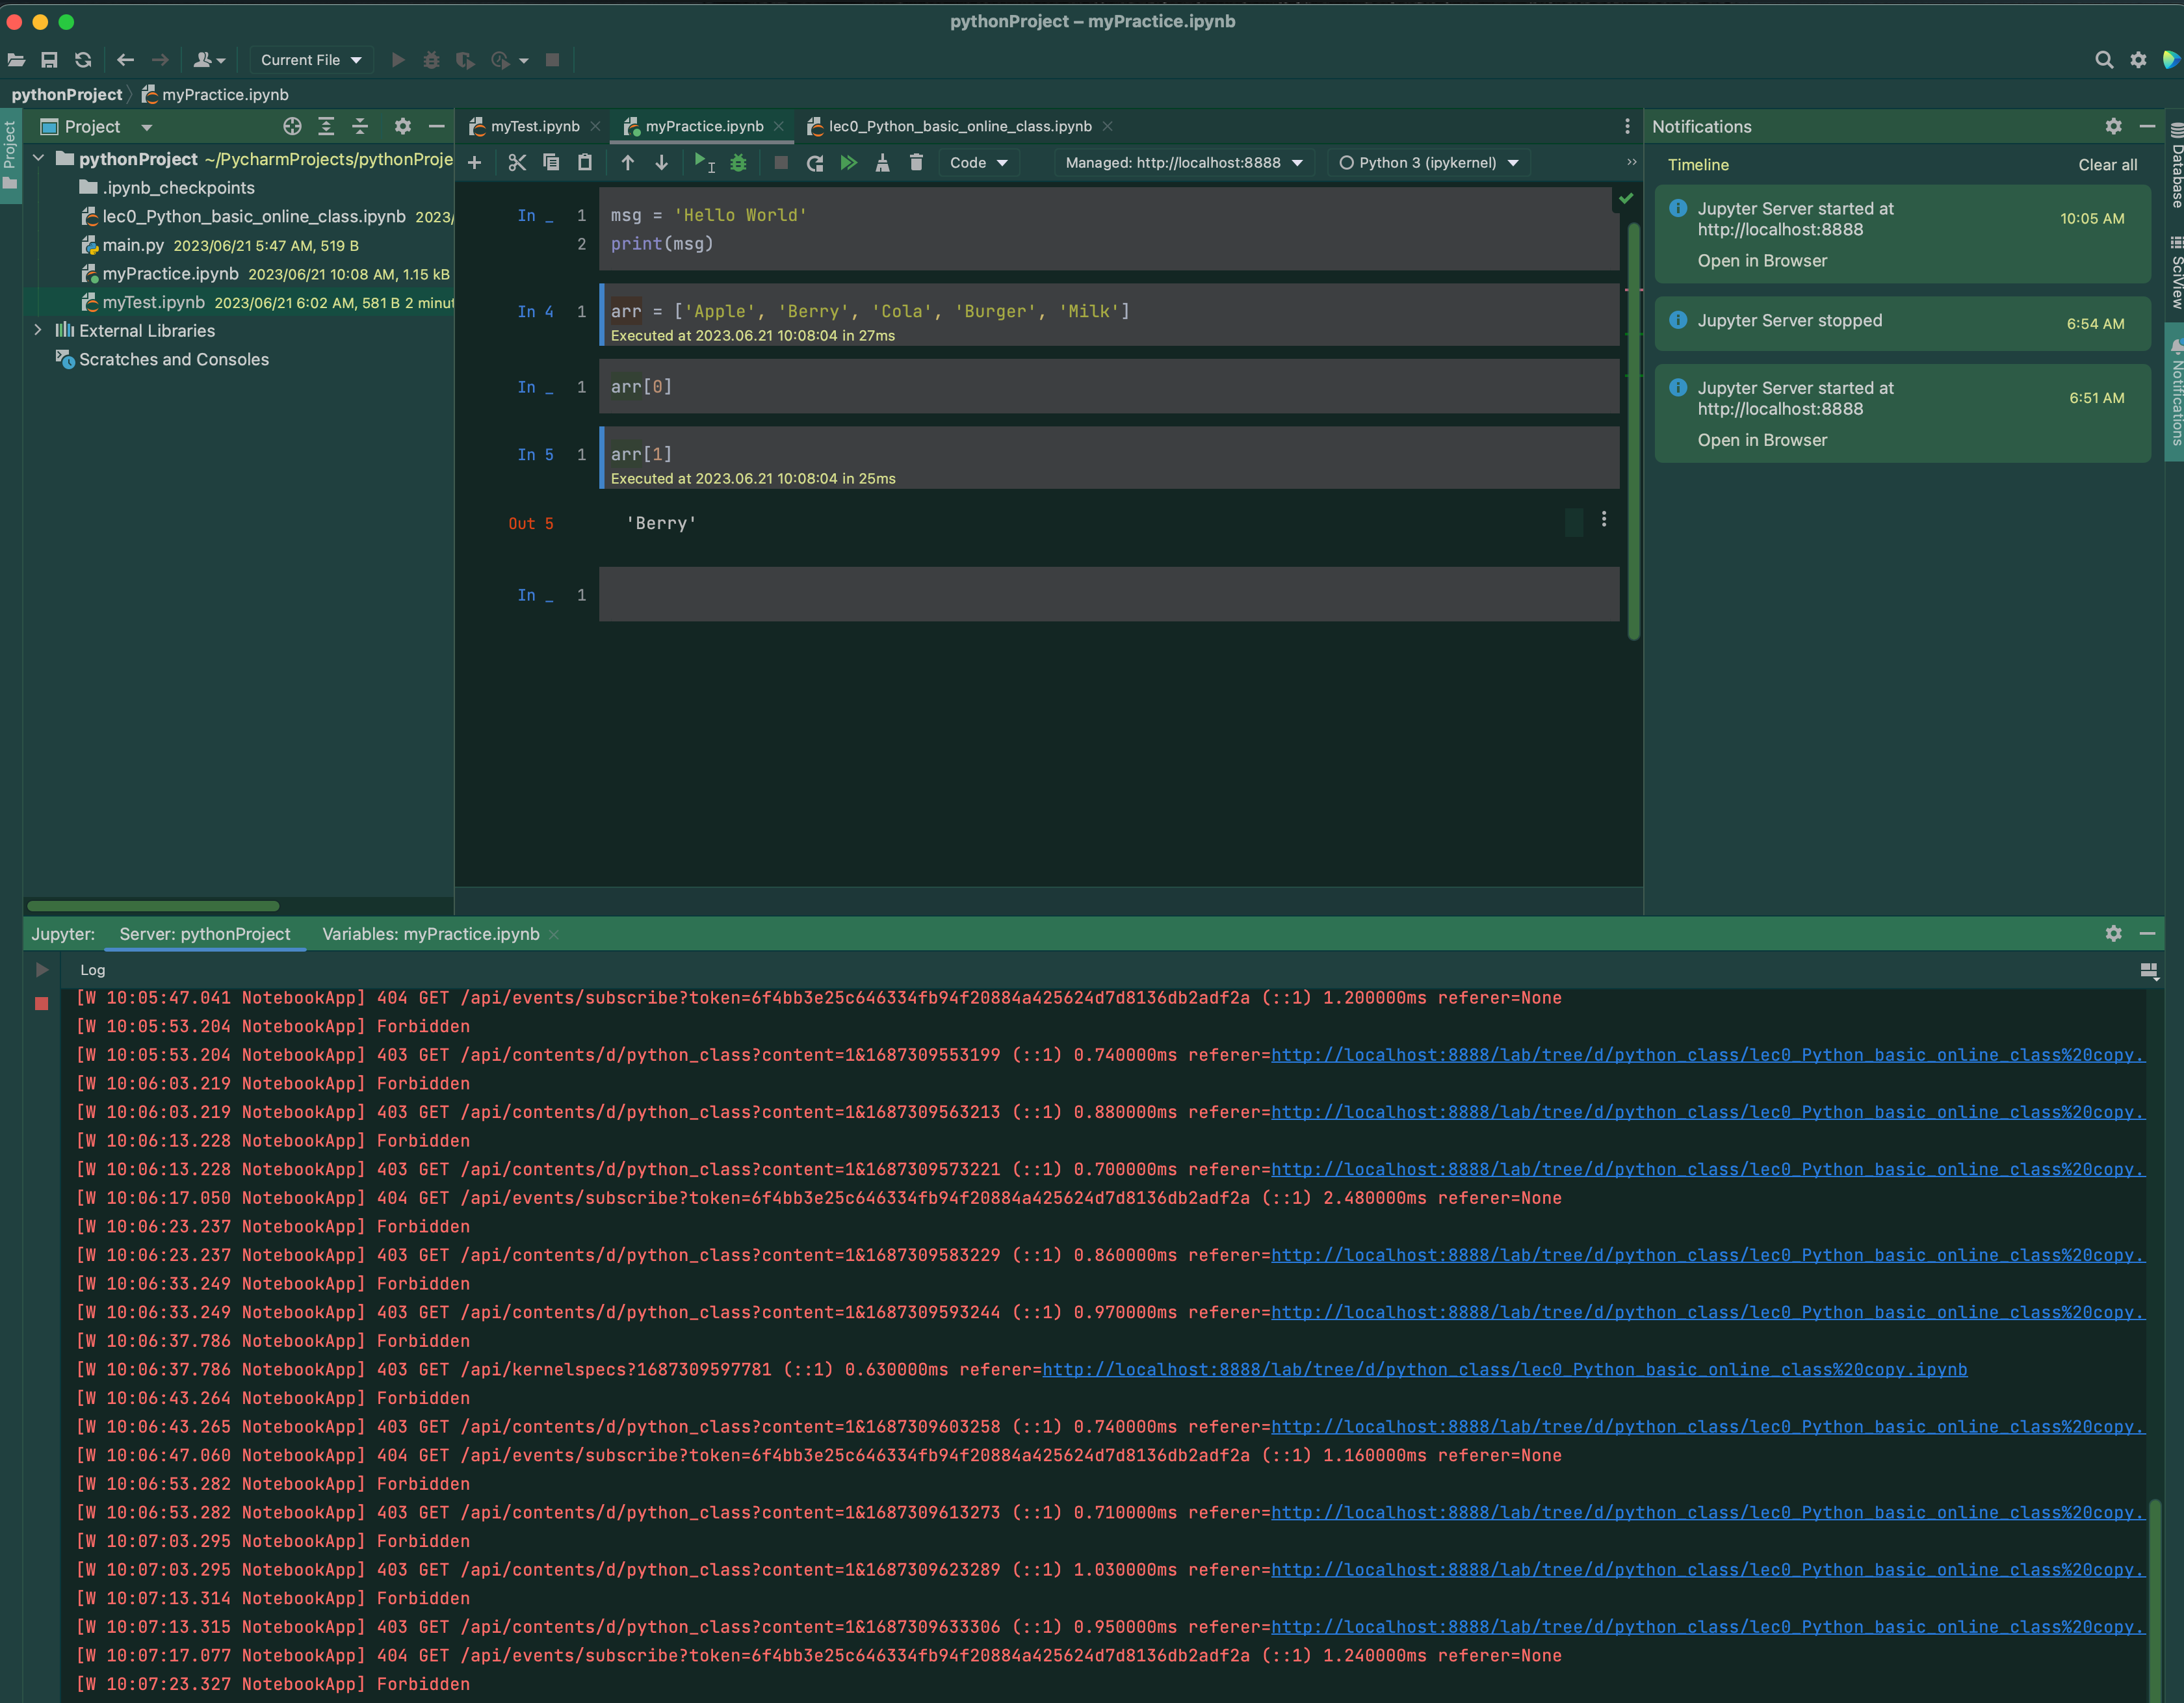
Task: Run all cells in notebook
Action: pyautogui.click(x=849, y=163)
